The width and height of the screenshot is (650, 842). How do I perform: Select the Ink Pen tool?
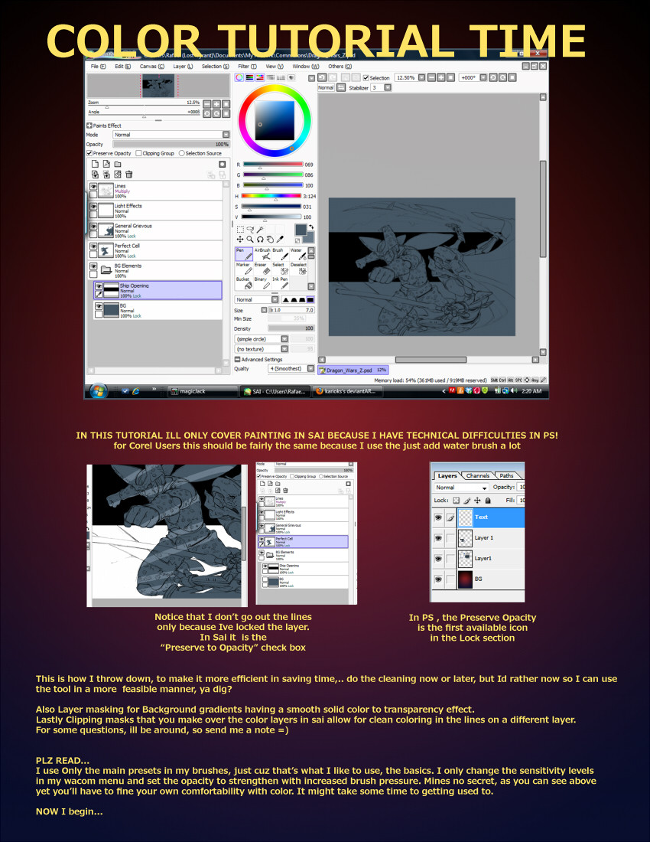coord(280,283)
